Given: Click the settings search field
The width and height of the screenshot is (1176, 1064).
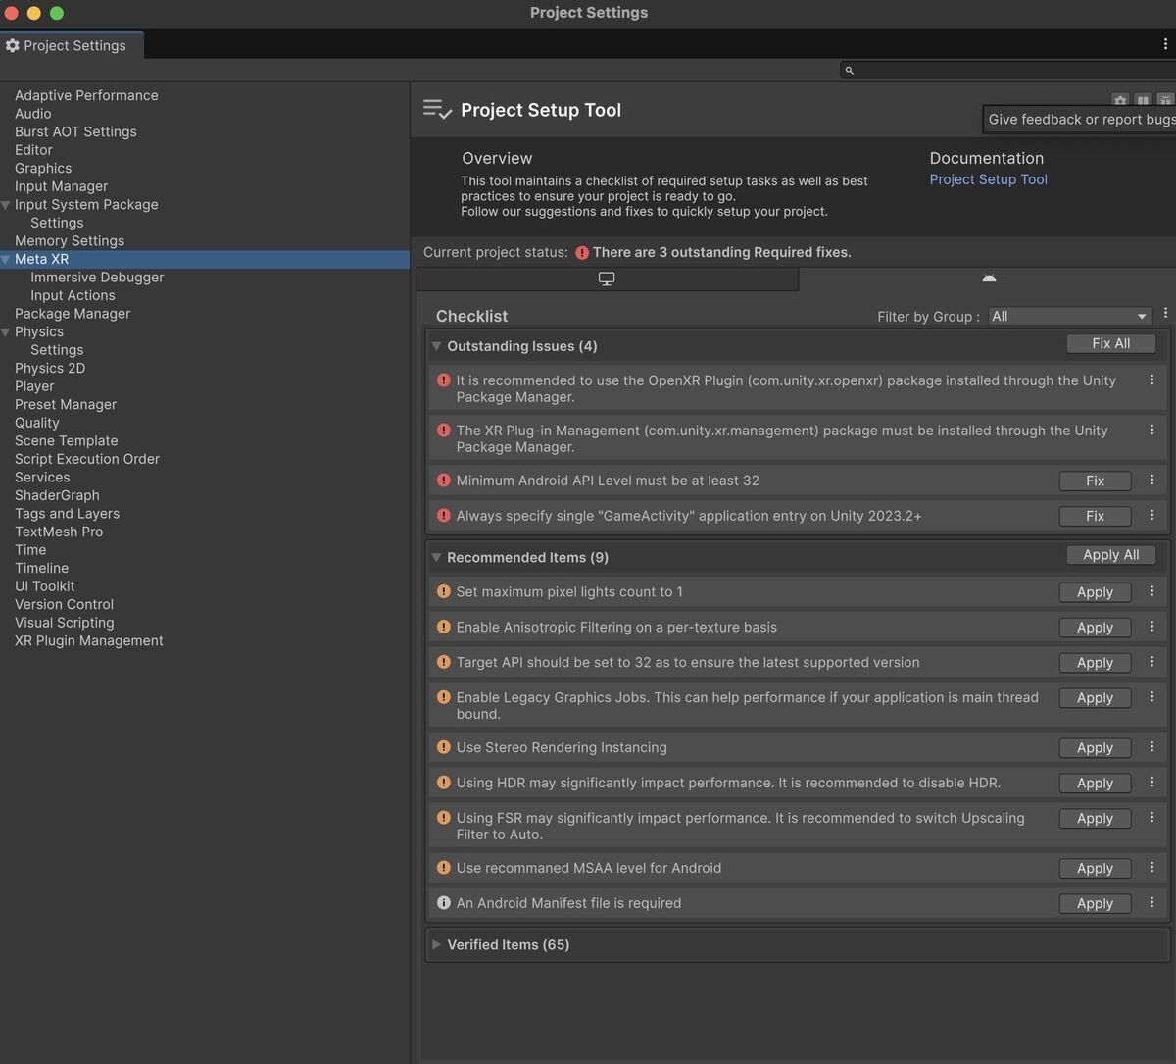Looking at the screenshot, I should [x=1007, y=71].
